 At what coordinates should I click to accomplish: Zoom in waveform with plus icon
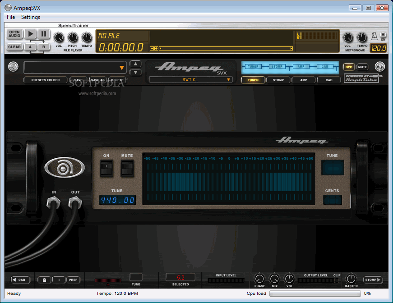click(x=156, y=48)
